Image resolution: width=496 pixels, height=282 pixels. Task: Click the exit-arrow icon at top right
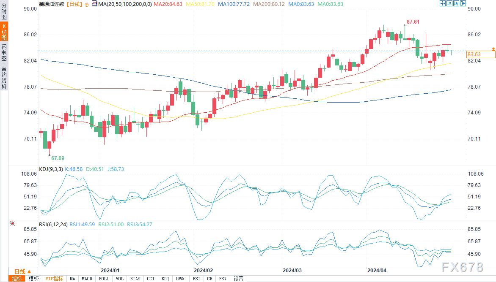pyautogui.click(x=463, y=4)
